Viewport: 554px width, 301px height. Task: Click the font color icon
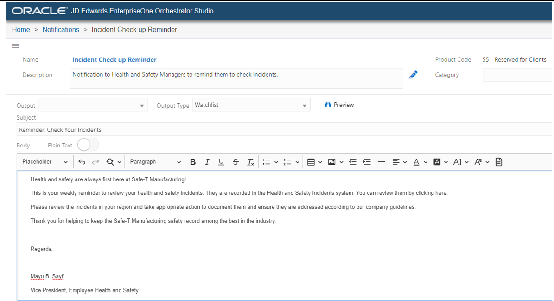417,162
